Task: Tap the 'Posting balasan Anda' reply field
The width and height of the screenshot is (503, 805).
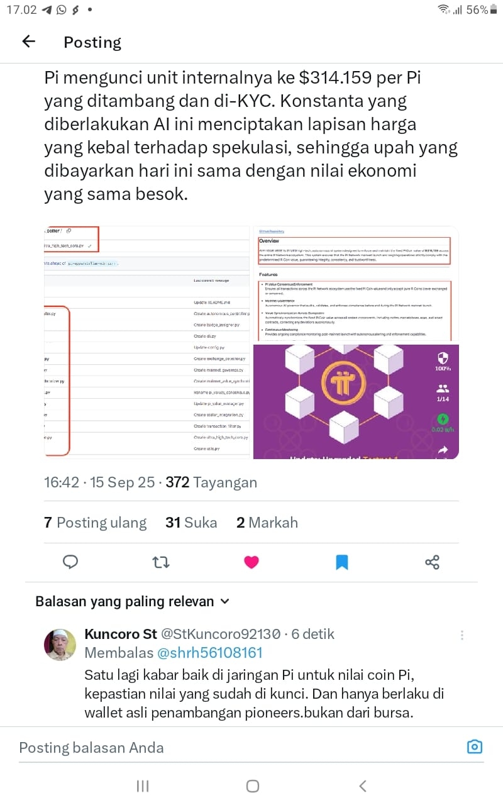Action: pyautogui.click(x=239, y=747)
